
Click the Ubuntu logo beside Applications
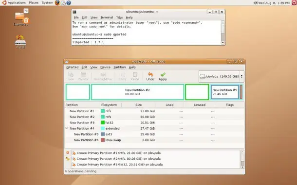click(x=4, y=2)
